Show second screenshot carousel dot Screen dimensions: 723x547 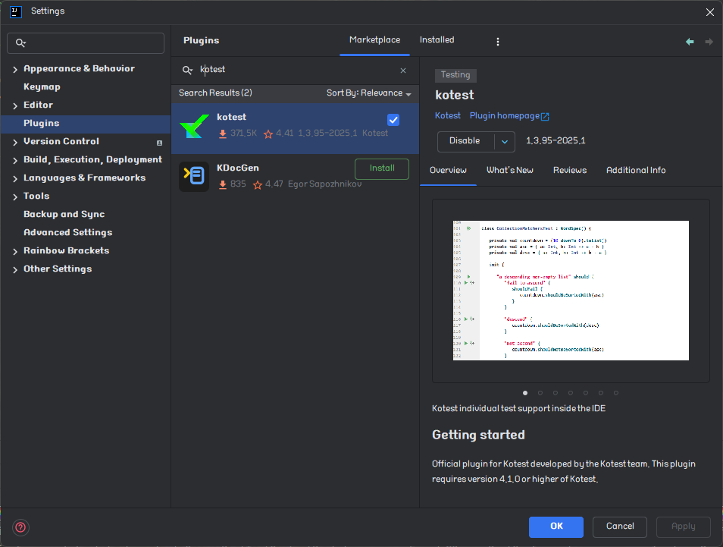tap(540, 393)
